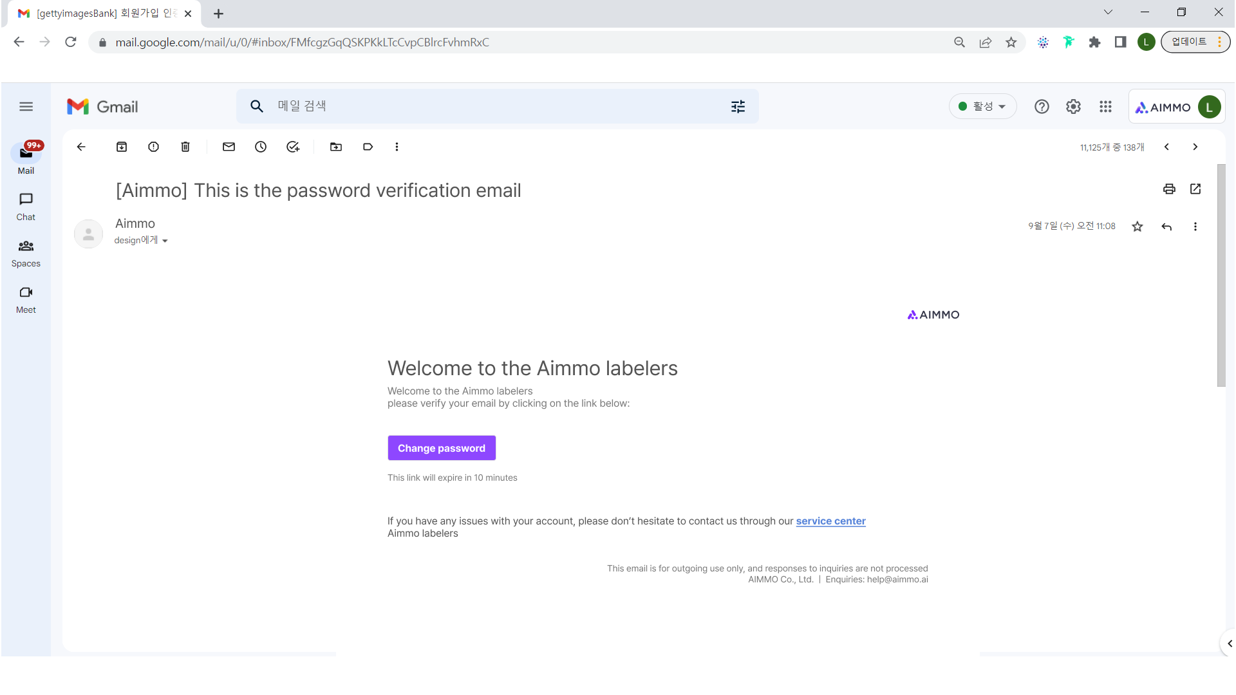Click the search magnifier icon
Viewport: 1236px width, 695px height.
(x=256, y=107)
